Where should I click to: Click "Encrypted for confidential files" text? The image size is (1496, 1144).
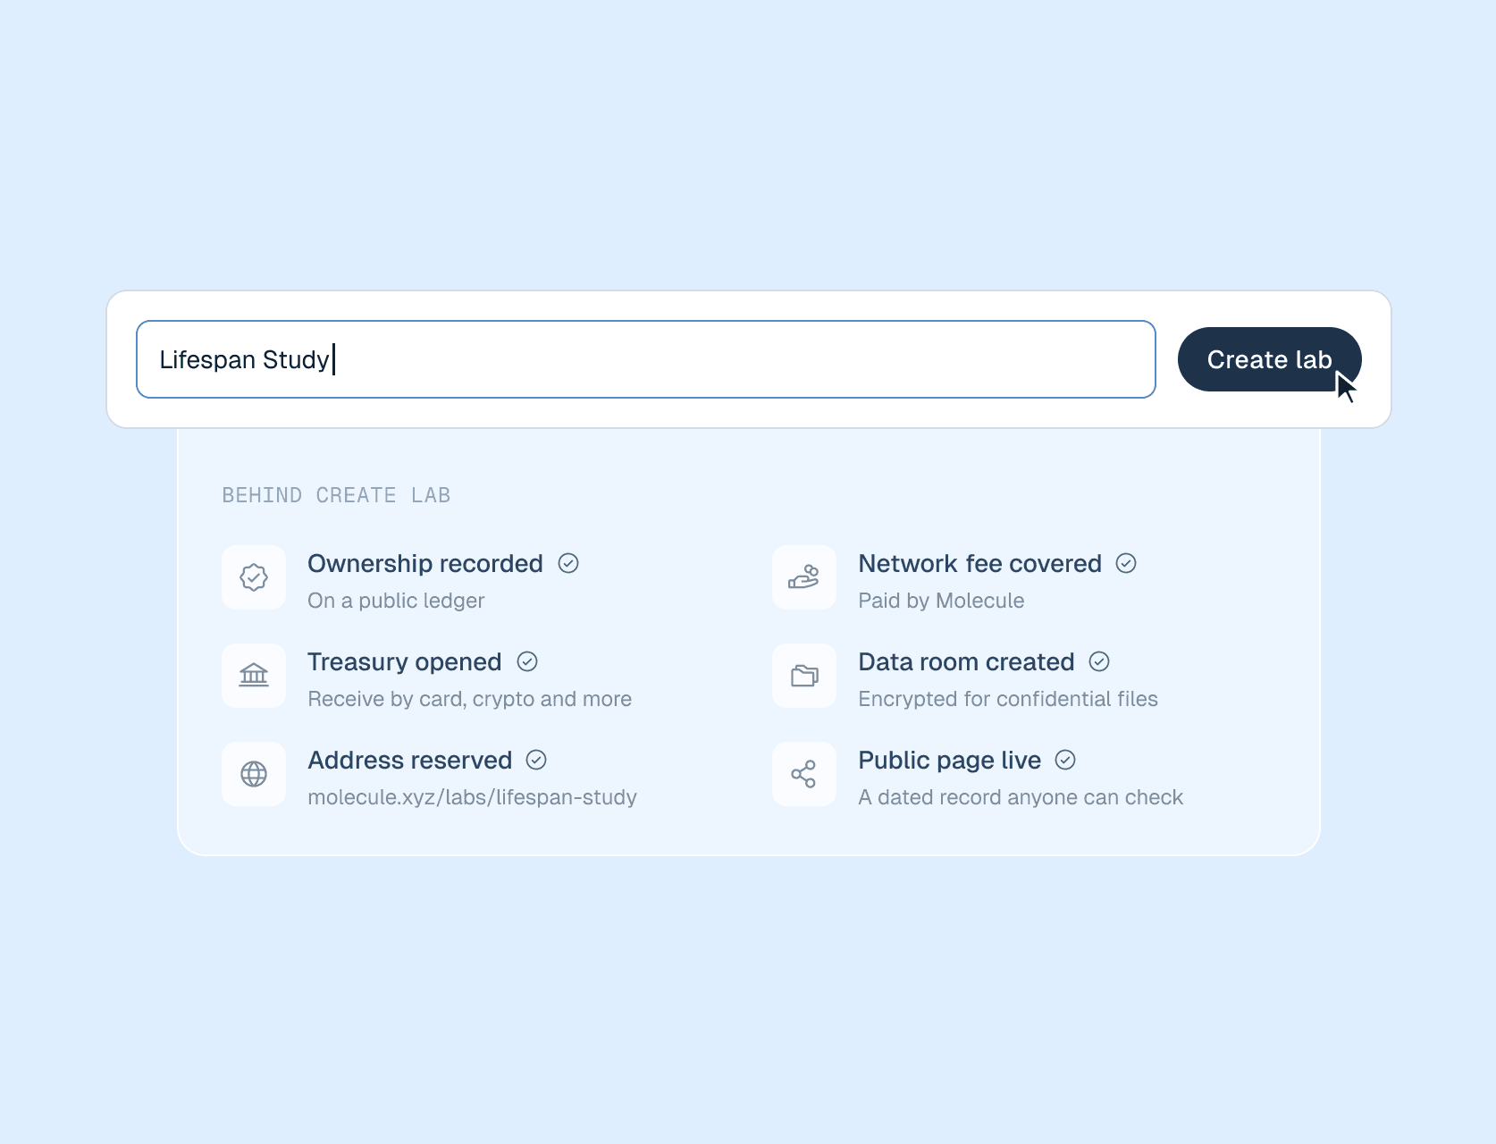tap(1008, 699)
